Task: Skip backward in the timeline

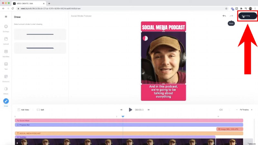Action: coord(121,110)
